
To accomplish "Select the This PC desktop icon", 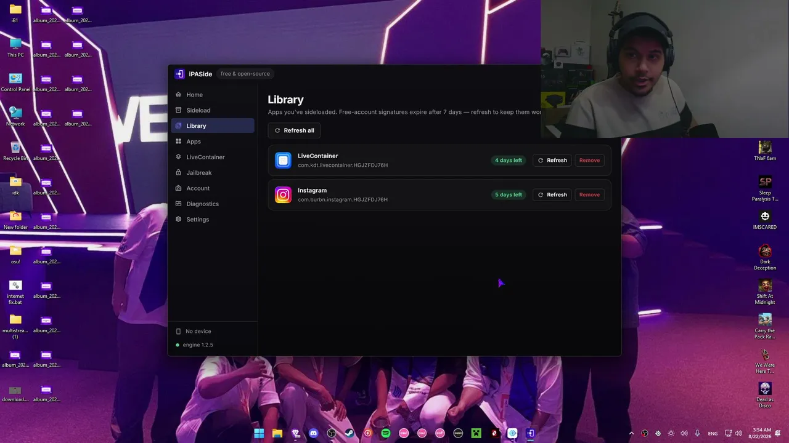I will point(15,48).
